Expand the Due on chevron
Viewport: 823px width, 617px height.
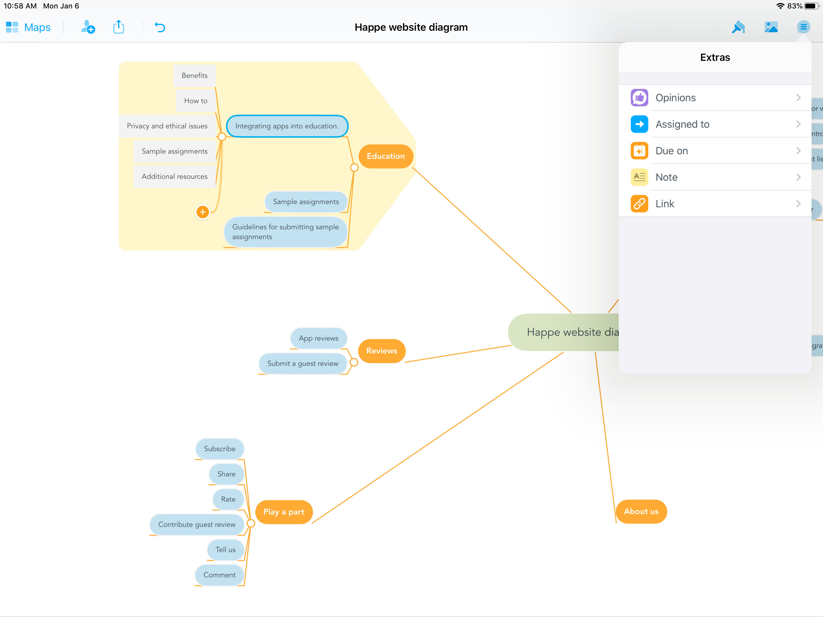coord(798,151)
